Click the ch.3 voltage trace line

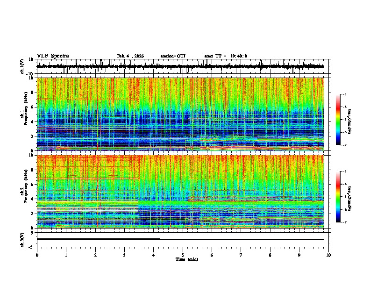pos(180,239)
